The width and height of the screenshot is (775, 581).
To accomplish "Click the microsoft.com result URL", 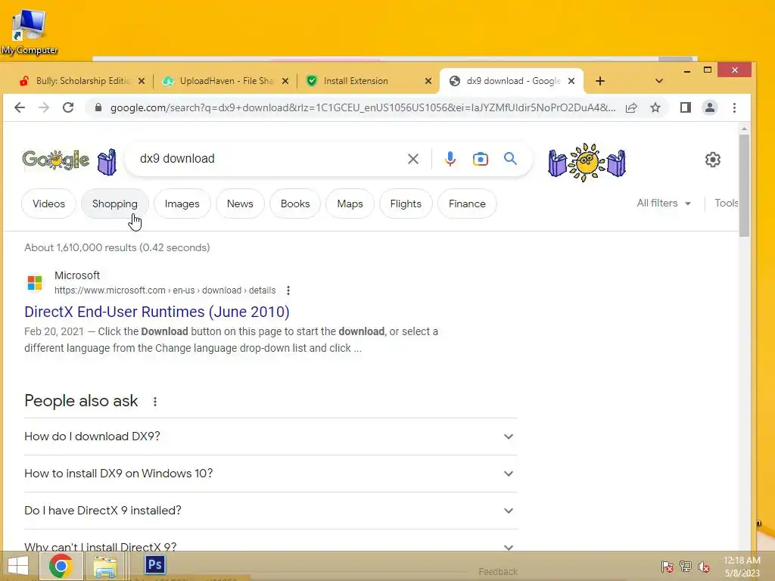I will [165, 290].
